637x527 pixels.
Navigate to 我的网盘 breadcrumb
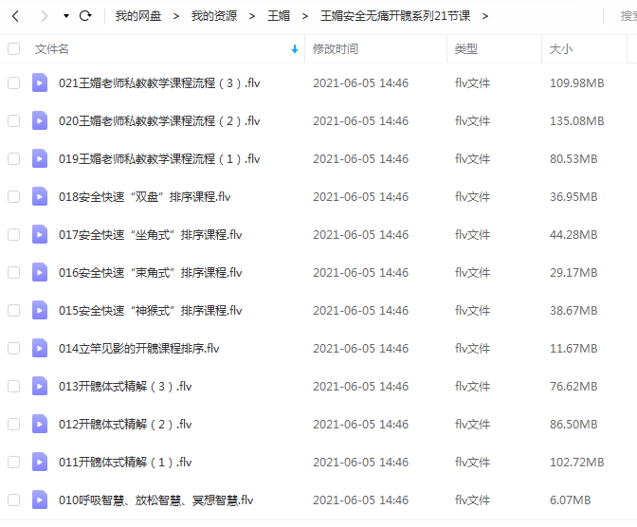pyautogui.click(x=138, y=16)
